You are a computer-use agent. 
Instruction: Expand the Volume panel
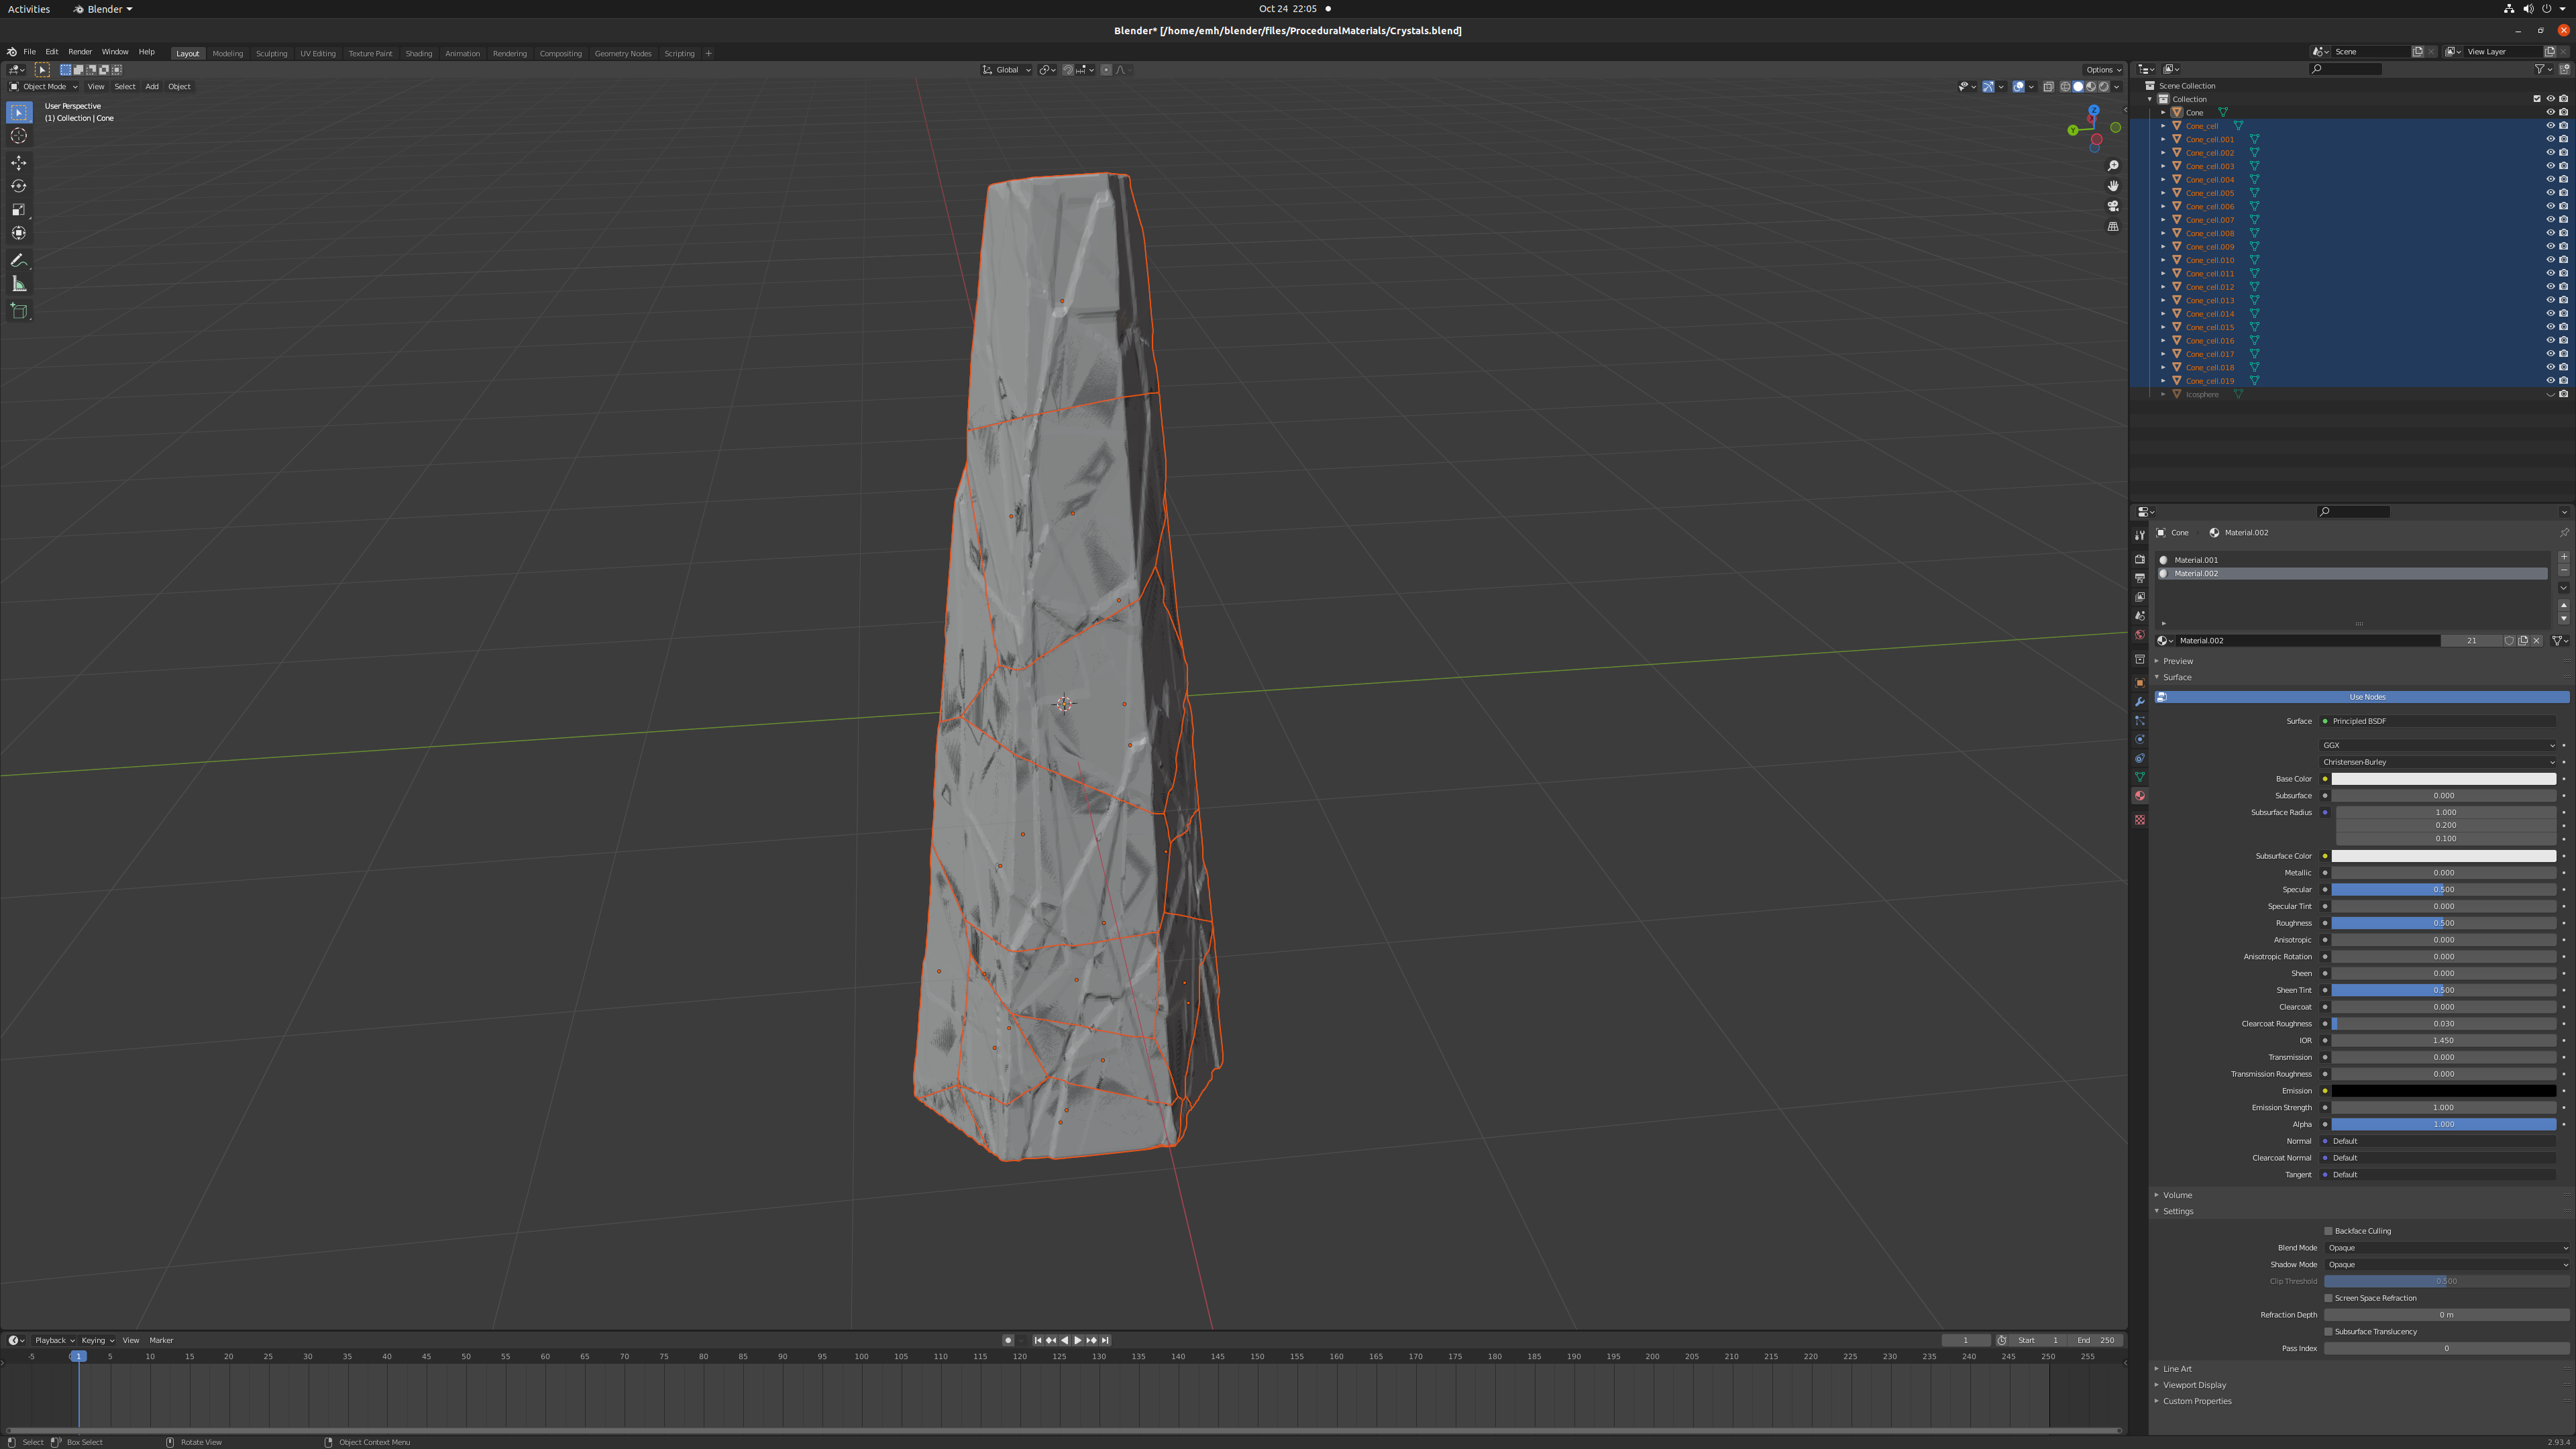[2177, 1195]
